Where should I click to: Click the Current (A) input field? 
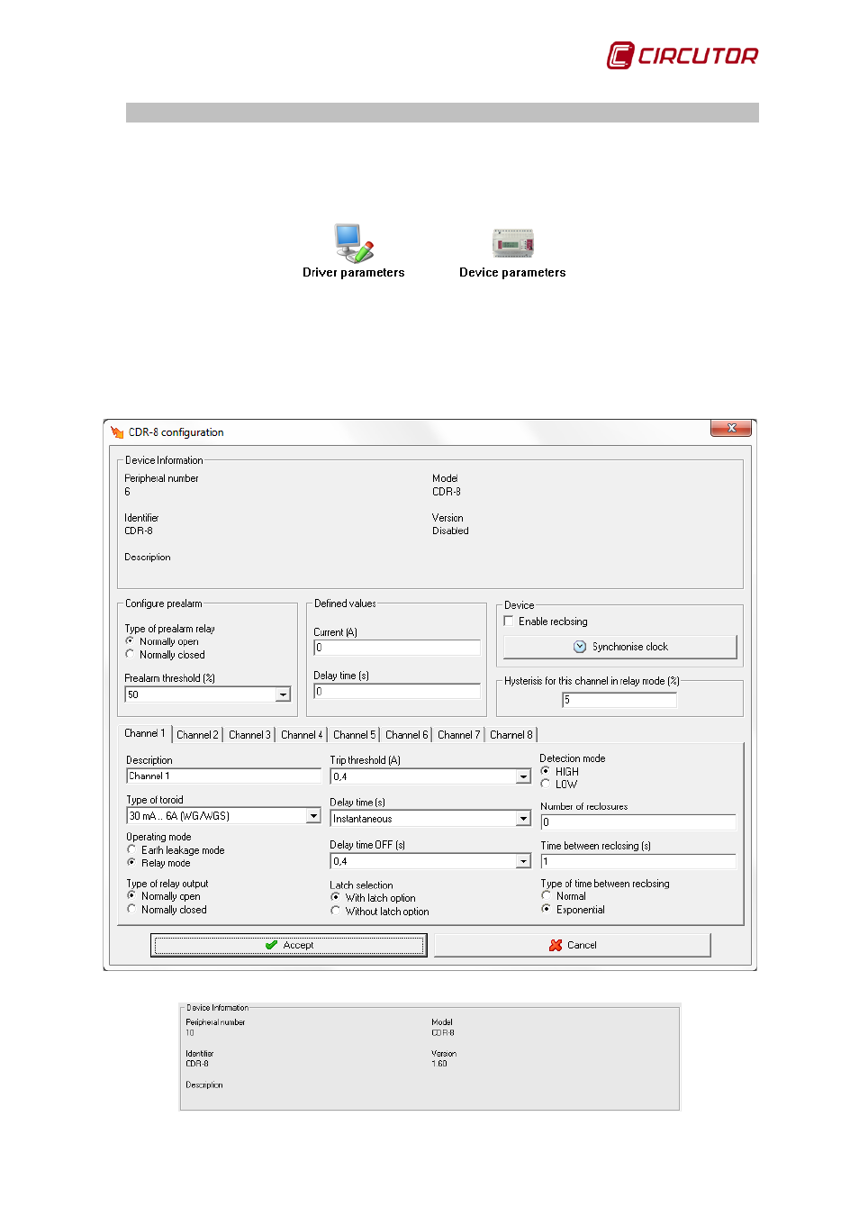(x=397, y=648)
